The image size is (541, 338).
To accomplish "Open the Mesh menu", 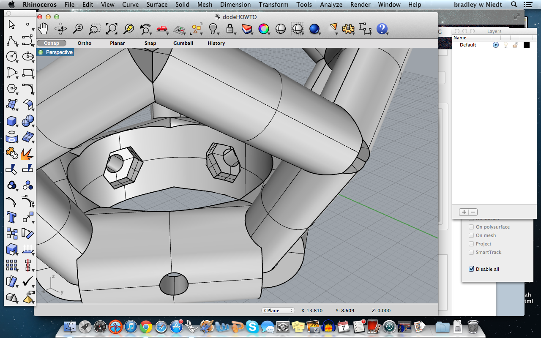I will click(x=205, y=5).
